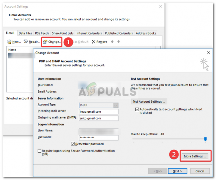This screenshot has width=216, height=180.
Task: Open the SharePoint Lists tab
Action: tap(63, 33)
